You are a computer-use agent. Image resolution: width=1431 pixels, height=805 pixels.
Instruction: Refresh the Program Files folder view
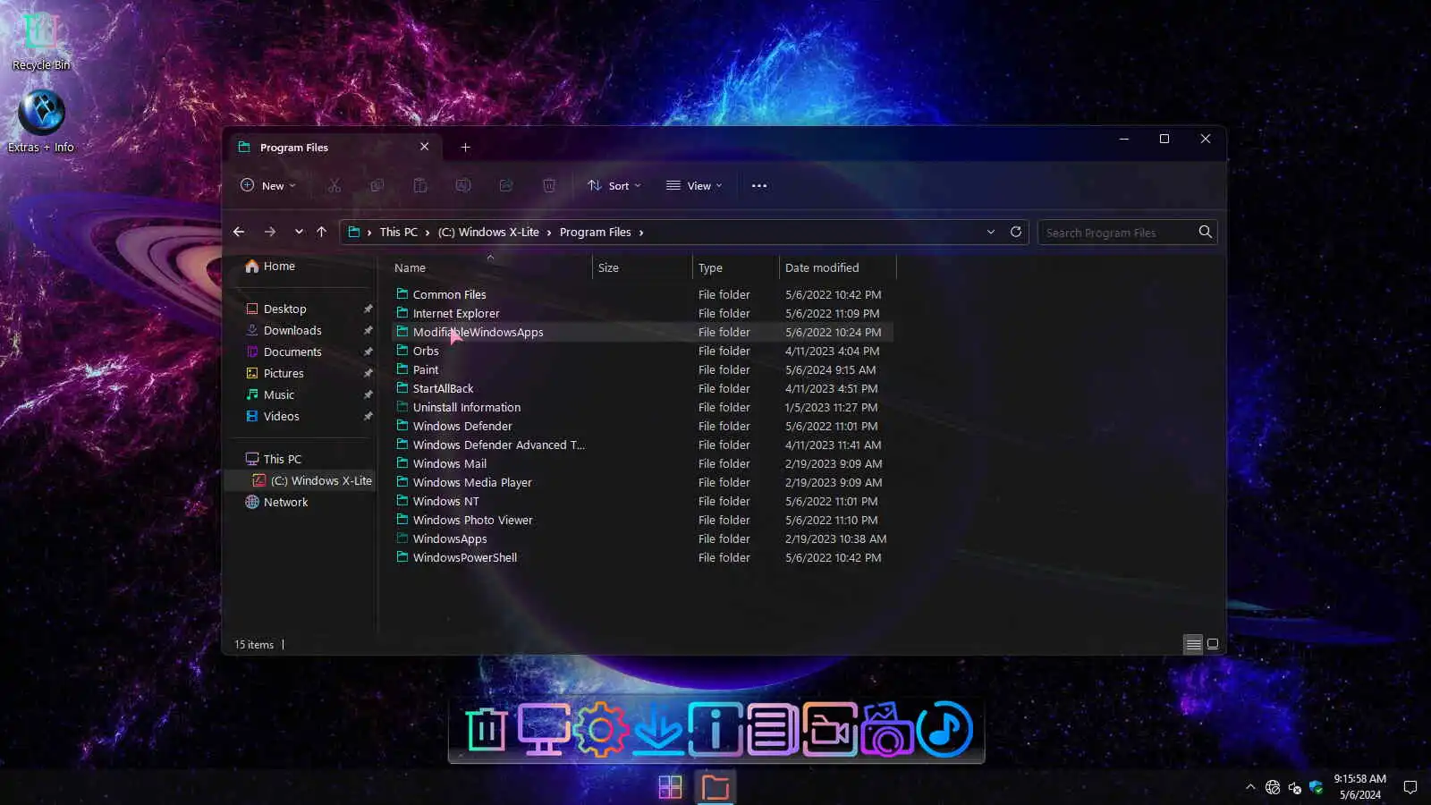point(1016,232)
